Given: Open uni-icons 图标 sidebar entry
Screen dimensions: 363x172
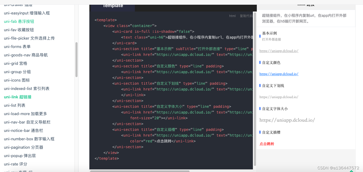Looking at the screenshot, I should click(17, 80).
